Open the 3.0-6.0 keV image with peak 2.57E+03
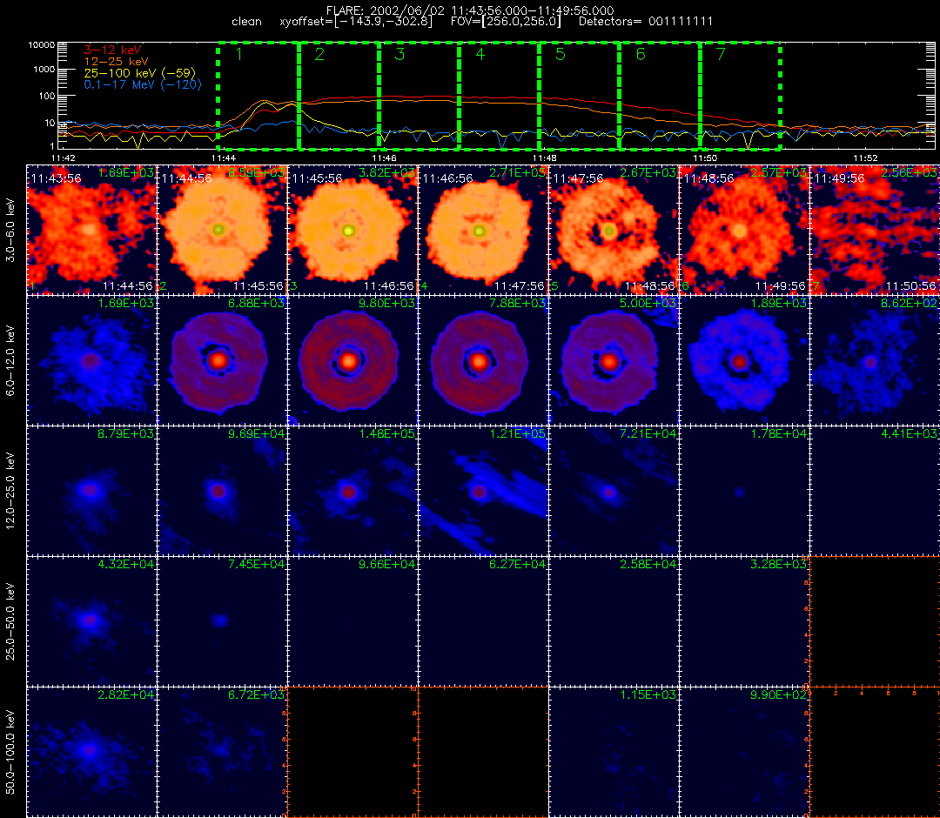This screenshot has height=818, width=940. pyautogui.click(x=745, y=230)
